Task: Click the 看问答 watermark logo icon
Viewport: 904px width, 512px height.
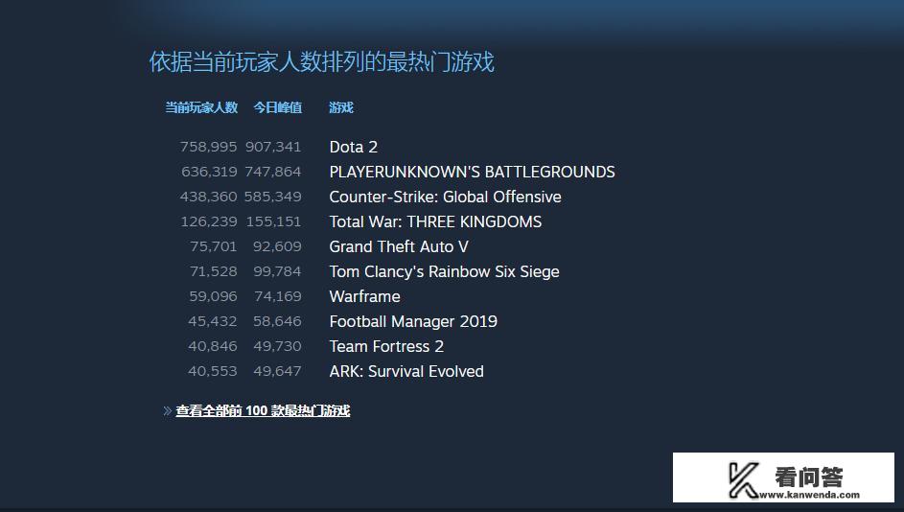Action: [x=744, y=479]
